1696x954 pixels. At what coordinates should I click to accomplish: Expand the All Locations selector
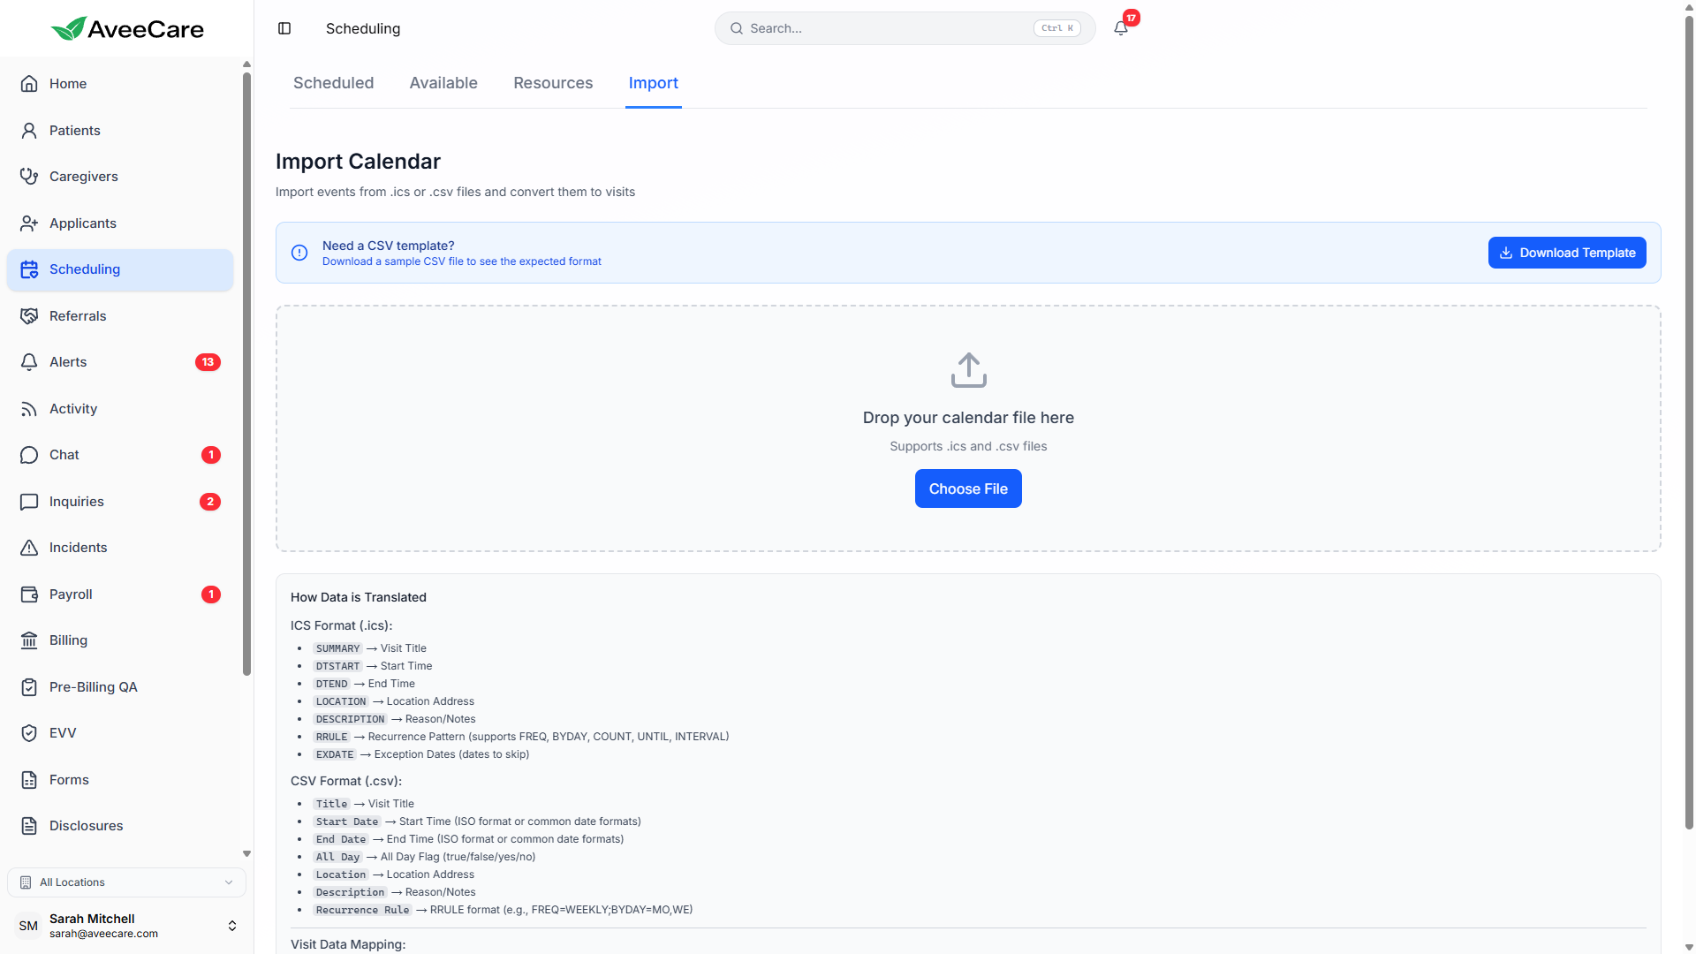(126, 882)
